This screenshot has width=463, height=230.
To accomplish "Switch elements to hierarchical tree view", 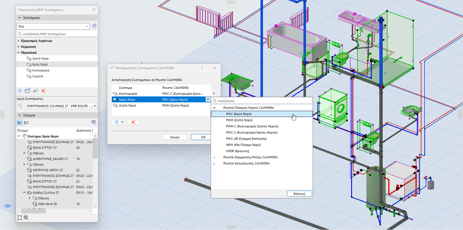I will click(x=20, y=123).
